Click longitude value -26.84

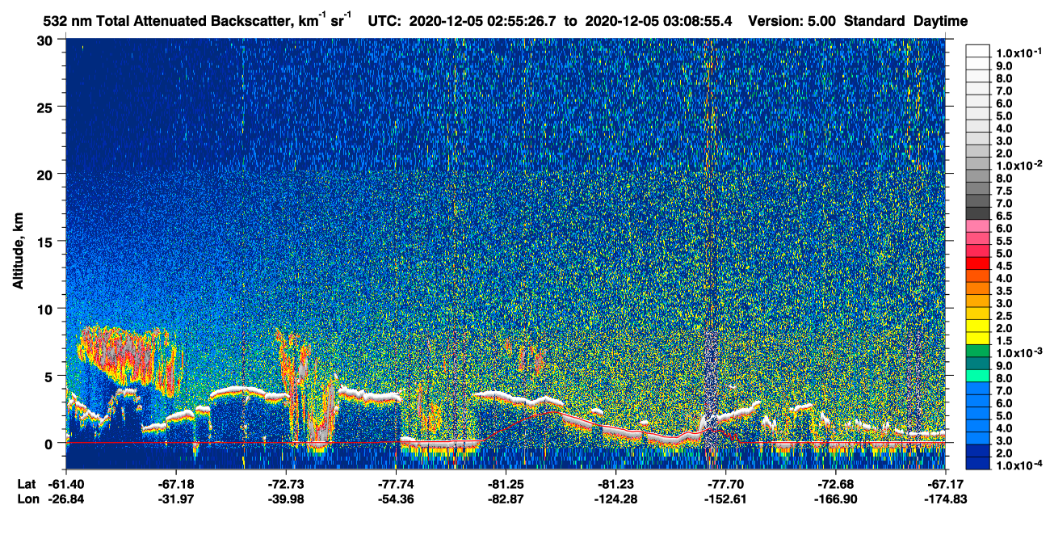(67, 499)
